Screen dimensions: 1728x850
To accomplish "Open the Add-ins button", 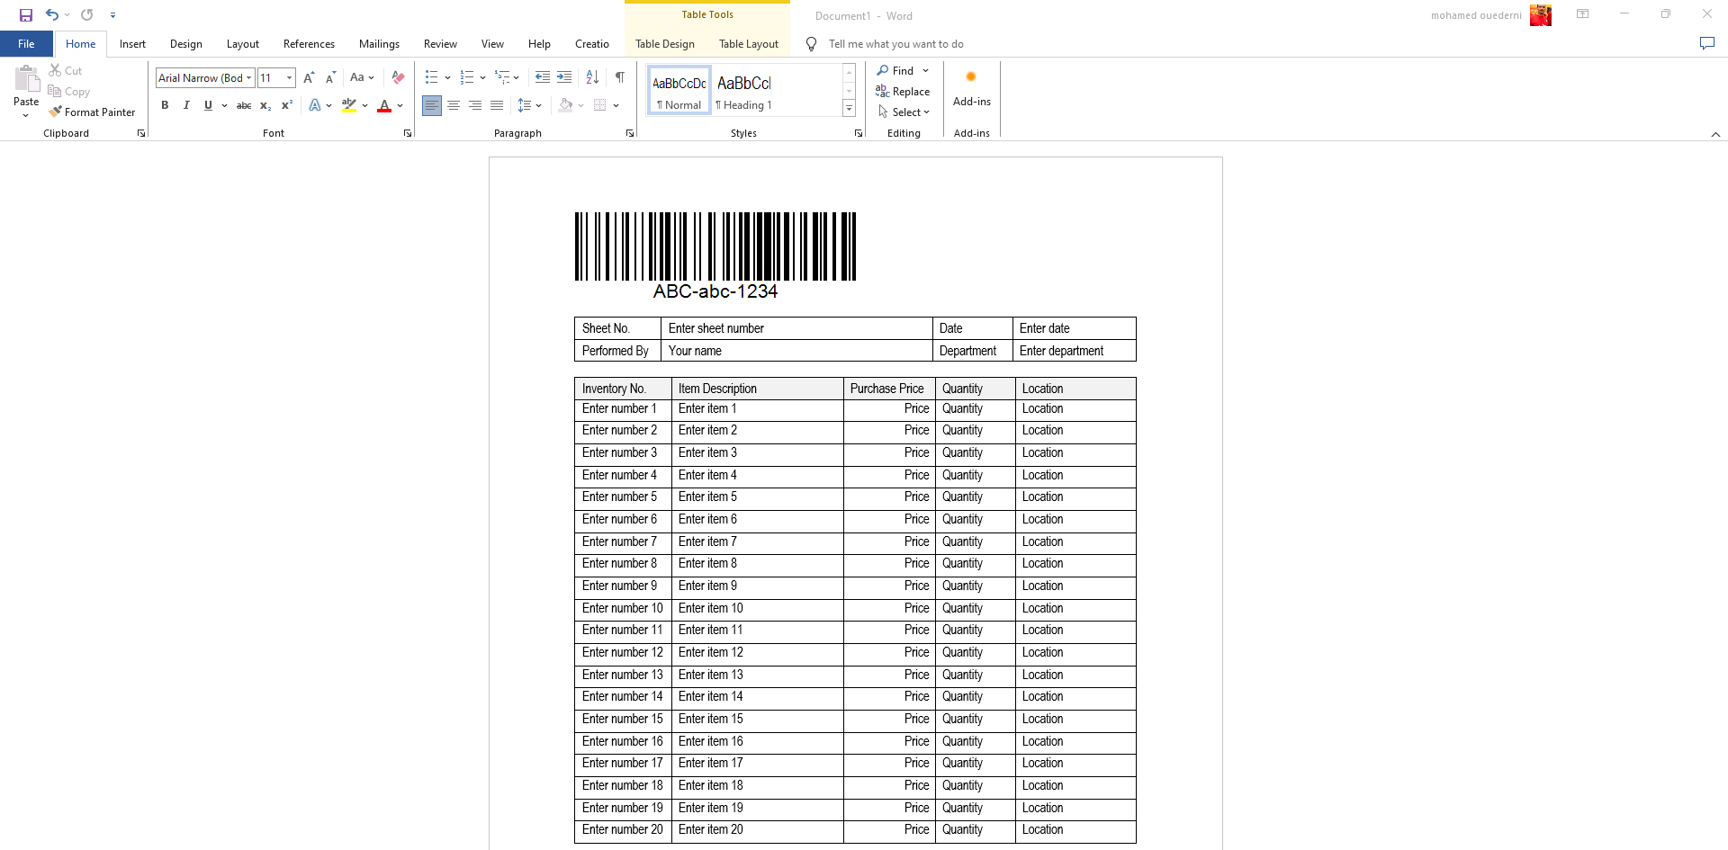I will 972,88.
